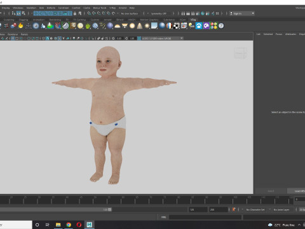The image size is (305, 229).
Task: Click the light blue plane shelf icon
Action: [154, 26]
